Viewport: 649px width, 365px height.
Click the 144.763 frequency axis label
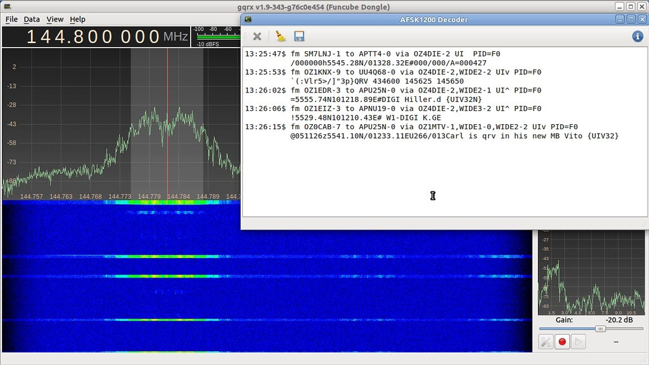click(x=61, y=196)
